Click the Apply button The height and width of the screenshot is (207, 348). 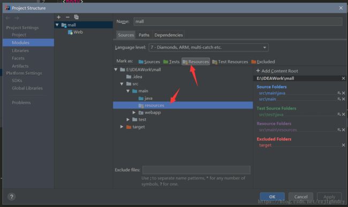tap(329, 197)
